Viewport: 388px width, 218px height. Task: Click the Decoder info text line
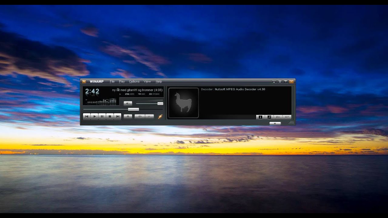(x=233, y=89)
